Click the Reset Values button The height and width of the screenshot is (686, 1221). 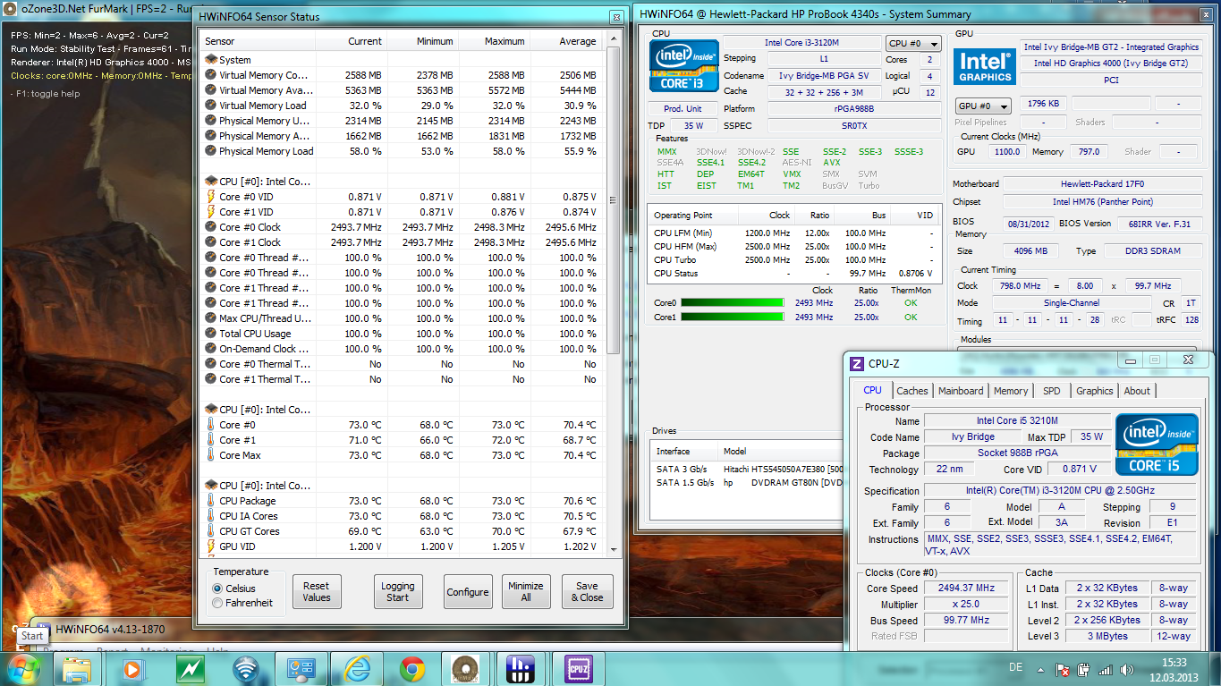point(317,591)
